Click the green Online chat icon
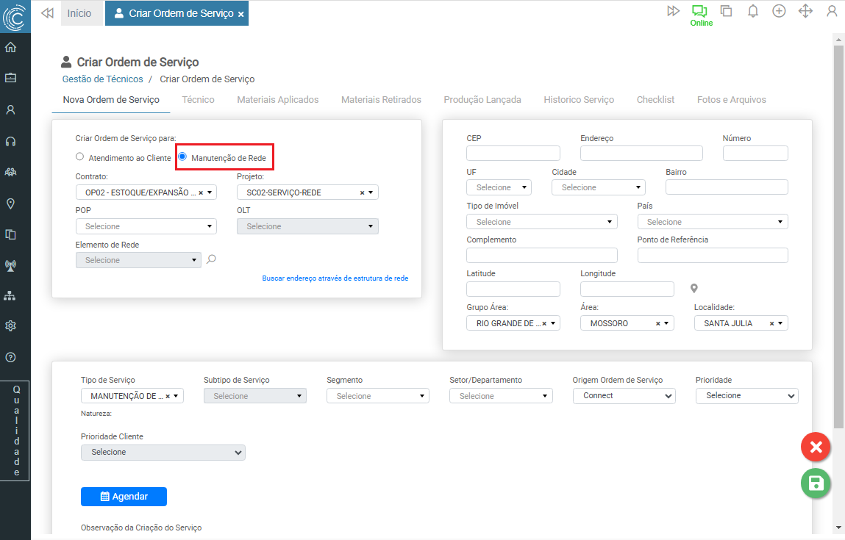 [699, 11]
